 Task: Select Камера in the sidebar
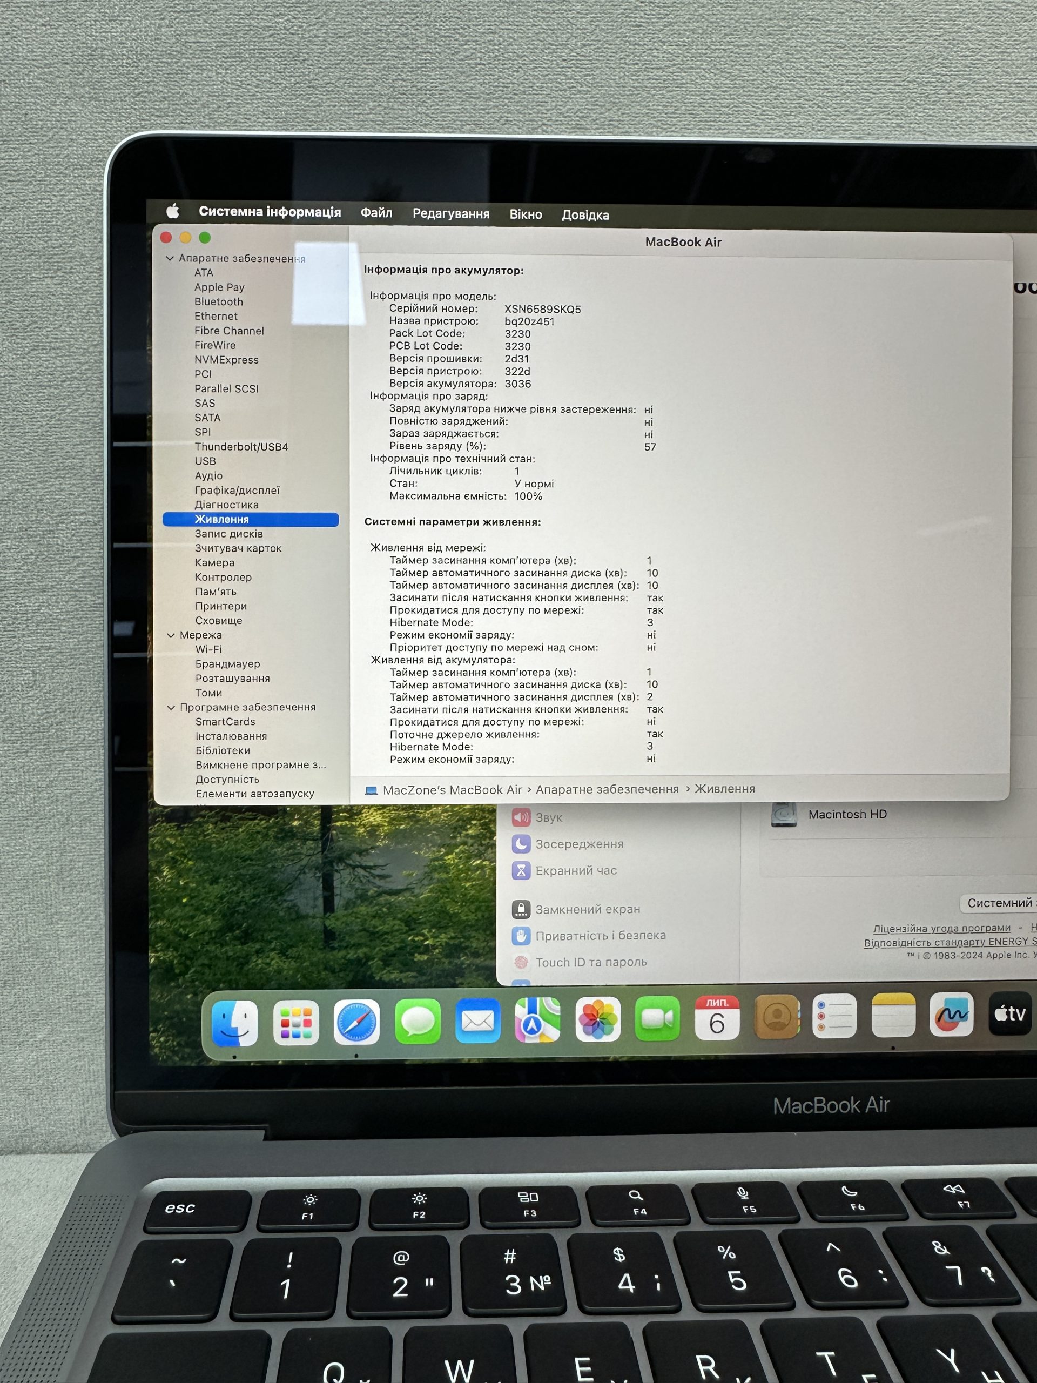click(214, 563)
